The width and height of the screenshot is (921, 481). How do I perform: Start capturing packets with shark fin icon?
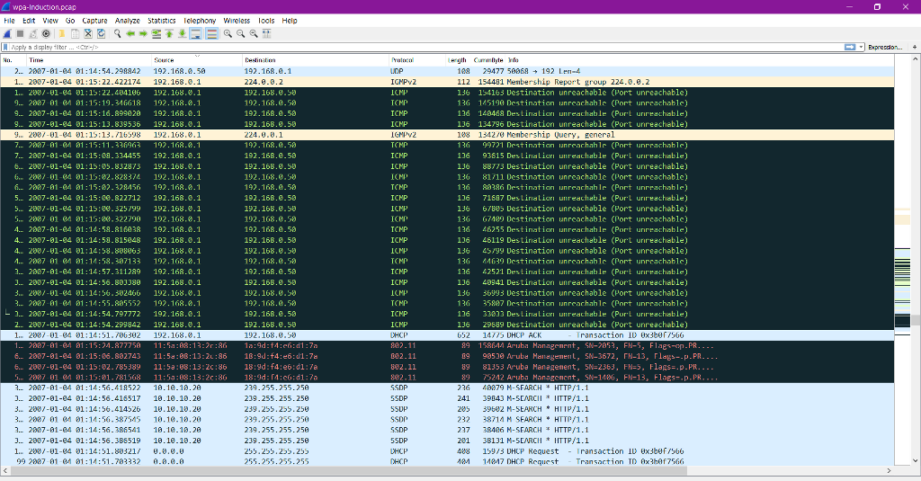[x=7, y=34]
